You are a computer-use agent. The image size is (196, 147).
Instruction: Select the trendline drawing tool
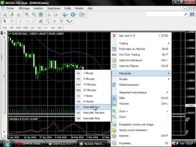(34, 21)
